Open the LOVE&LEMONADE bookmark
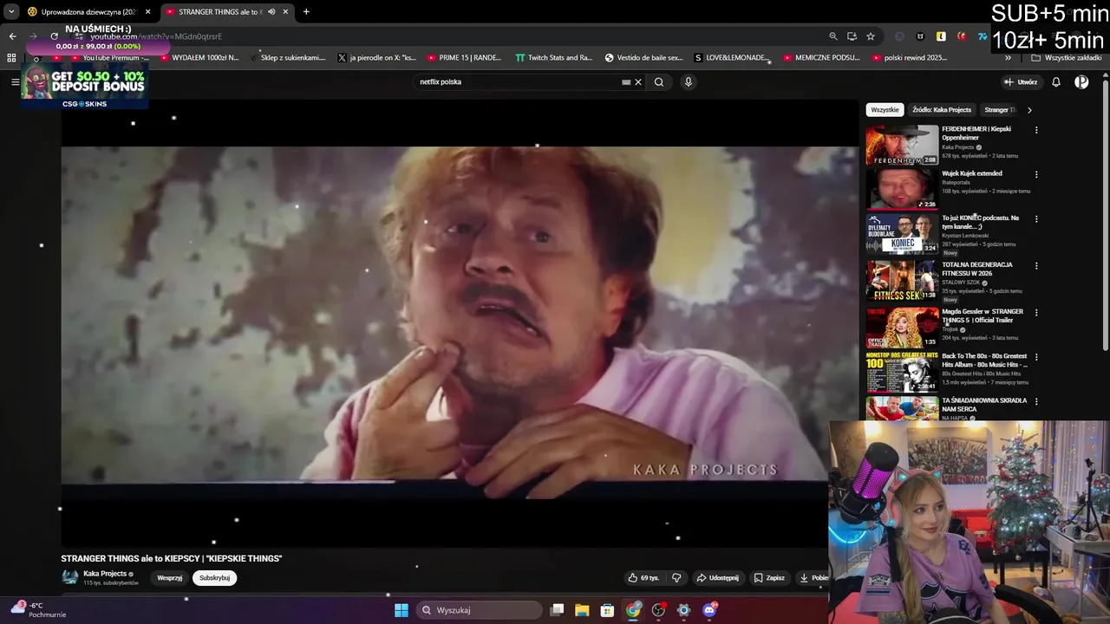The height and width of the screenshot is (624, 1110). (x=732, y=58)
